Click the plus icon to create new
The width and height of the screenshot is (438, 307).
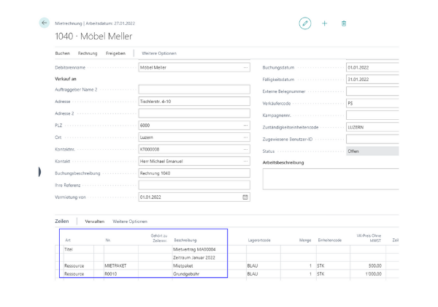[324, 23]
